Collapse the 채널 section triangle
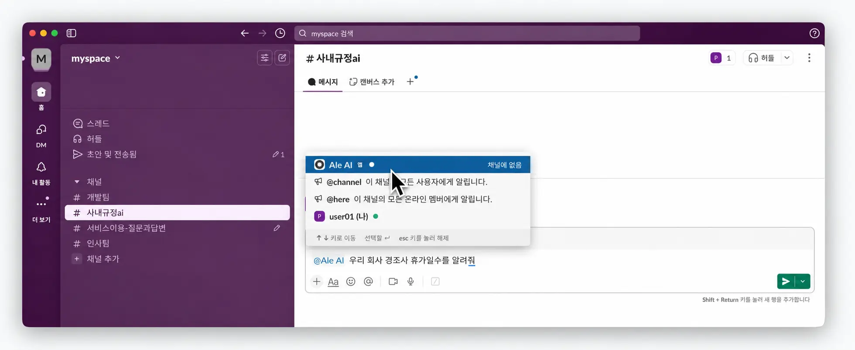Screen dimensions: 855x350 [77, 182]
